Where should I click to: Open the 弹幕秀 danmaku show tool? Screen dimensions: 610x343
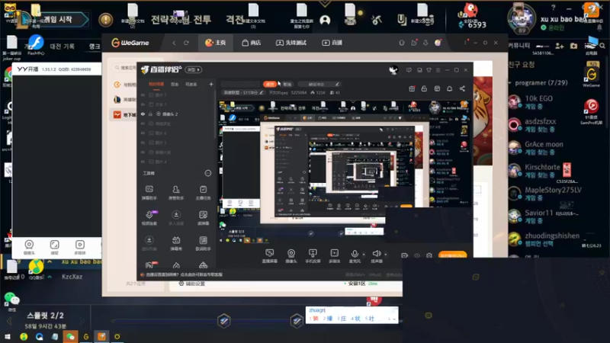click(x=176, y=243)
